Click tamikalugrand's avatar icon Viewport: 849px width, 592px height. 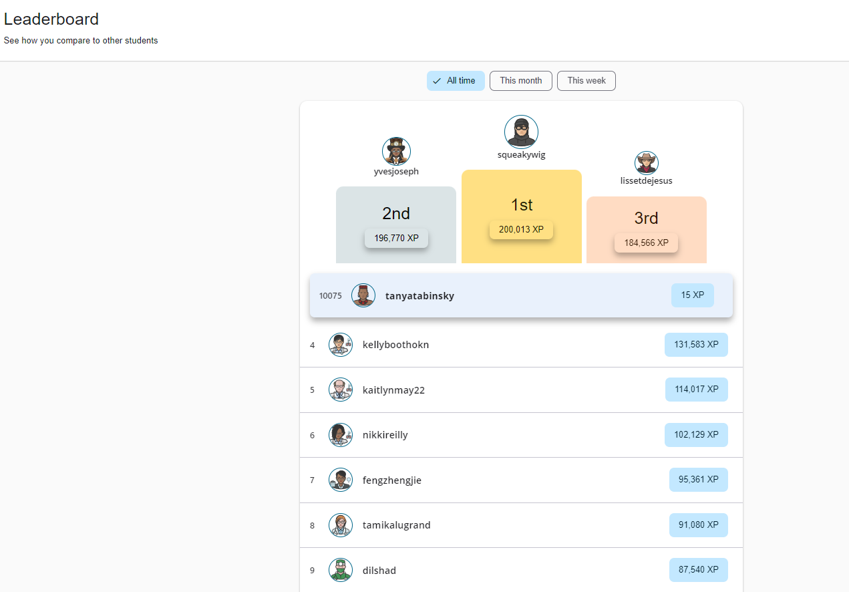pos(341,525)
